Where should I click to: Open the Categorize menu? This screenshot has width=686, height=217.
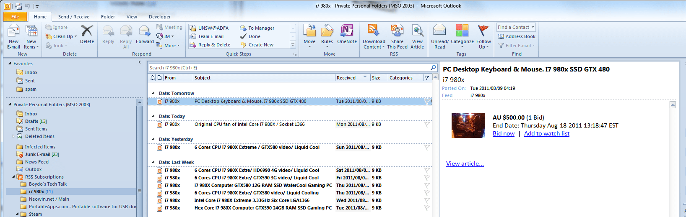462,37
